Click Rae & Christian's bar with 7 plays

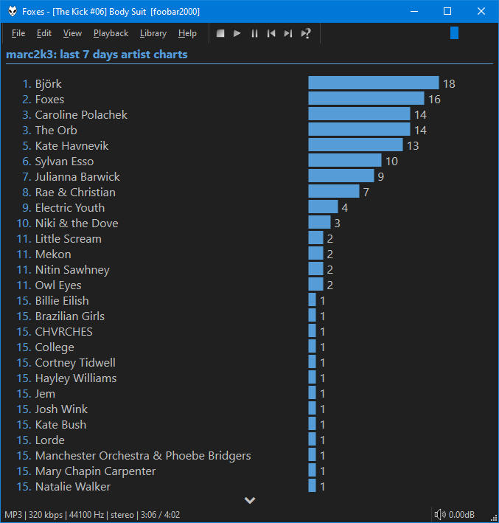tap(334, 191)
